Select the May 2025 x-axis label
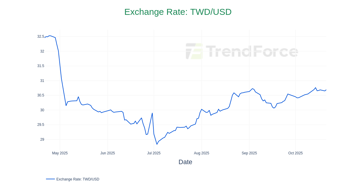Image resolution: width=356 pixels, height=187 pixels. 60,153
